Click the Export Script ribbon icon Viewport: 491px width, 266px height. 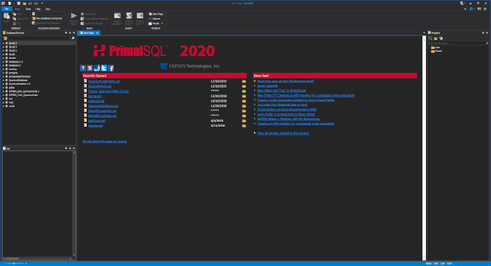tap(129, 15)
